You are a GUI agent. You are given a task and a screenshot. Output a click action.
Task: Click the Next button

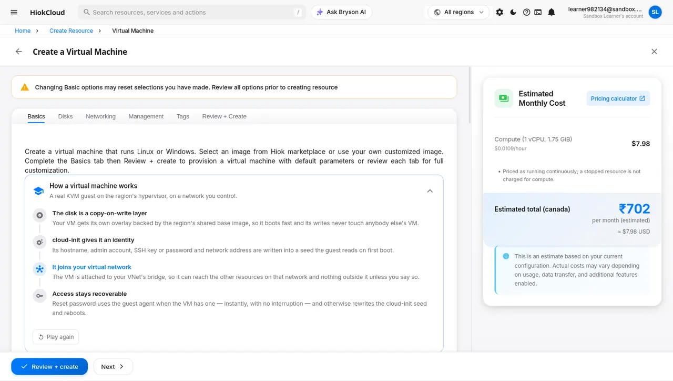click(113, 367)
